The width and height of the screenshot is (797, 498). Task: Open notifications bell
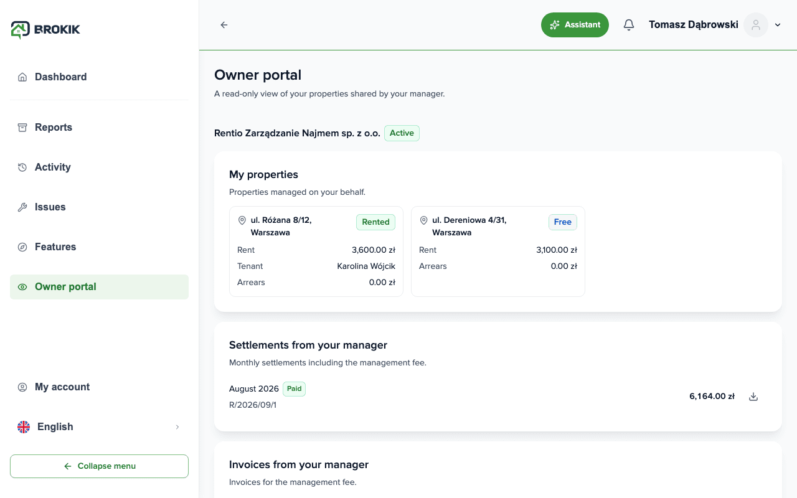click(x=629, y=25)
